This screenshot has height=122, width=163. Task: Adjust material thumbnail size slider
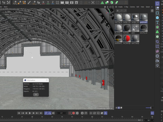tap(150, 108)
